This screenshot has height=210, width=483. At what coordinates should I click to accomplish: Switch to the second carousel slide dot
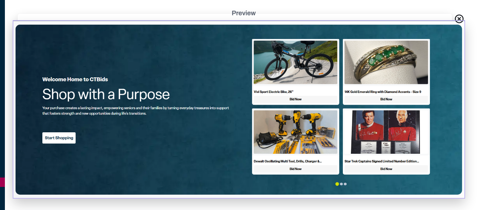click(x=341, y=184)
